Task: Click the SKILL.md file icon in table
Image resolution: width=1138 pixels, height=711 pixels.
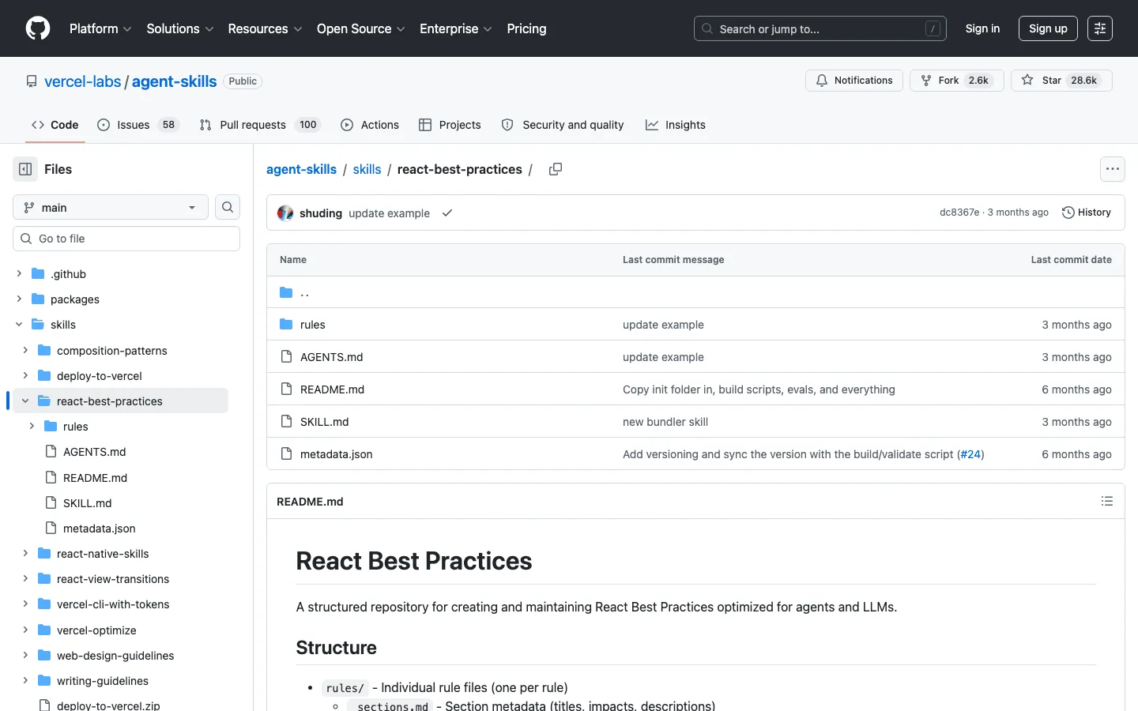Action: (x=286, y=421)
